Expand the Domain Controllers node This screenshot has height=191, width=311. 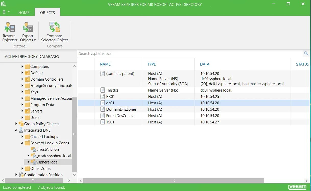[x=22, y=79]
